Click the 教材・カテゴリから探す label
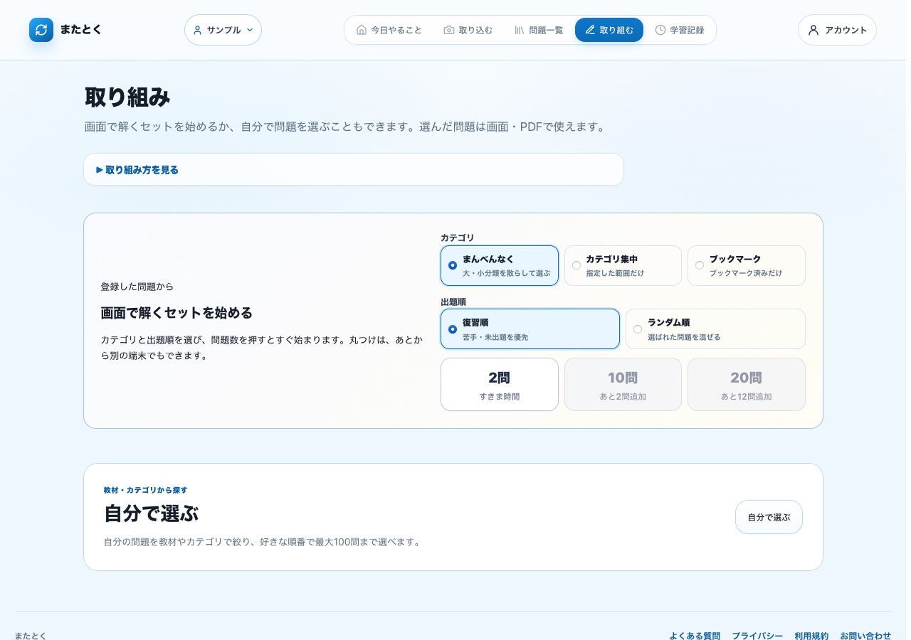911x640 pixels. [145, 490]
